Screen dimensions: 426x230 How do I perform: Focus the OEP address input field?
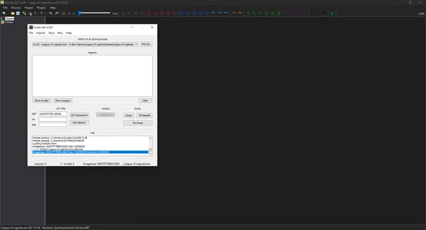tap(53, 114)
